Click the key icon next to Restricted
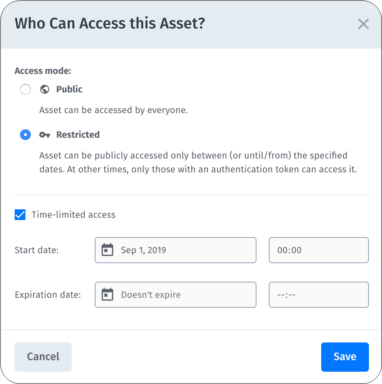This screenshot has width=382, height=384. point(45,135)
